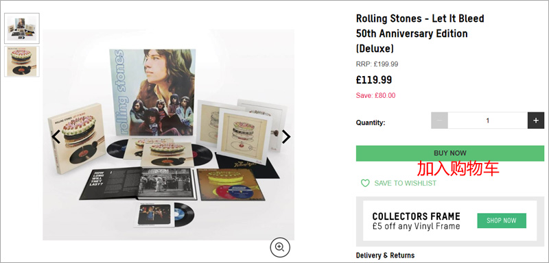Click the £119.99 price
The height and width of the screenshot is (263, 549).
click(x=373, y=80)
